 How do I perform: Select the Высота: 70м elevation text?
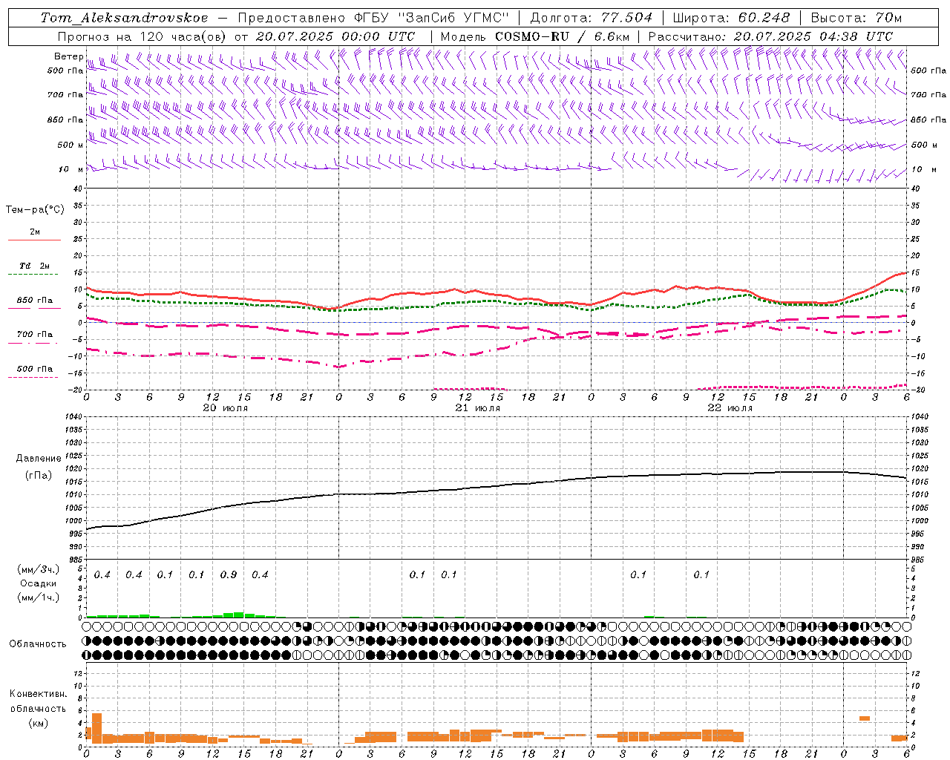click(857, 18)
